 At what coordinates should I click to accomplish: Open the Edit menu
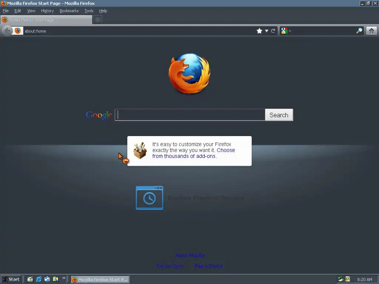click(x=18, y=11)
